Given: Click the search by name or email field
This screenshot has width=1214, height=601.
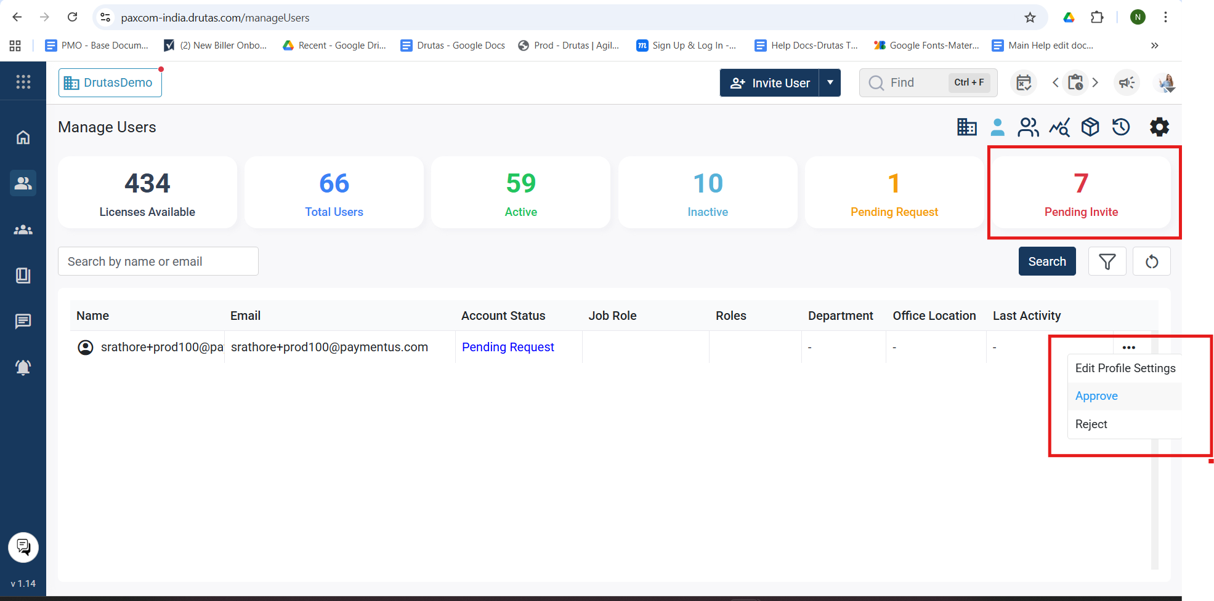Looking at the screenshot, I should (158, 261).
